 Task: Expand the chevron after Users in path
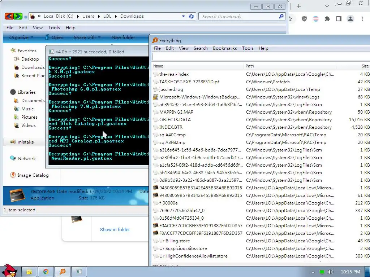pyautogui.click(x=99, y=16)
